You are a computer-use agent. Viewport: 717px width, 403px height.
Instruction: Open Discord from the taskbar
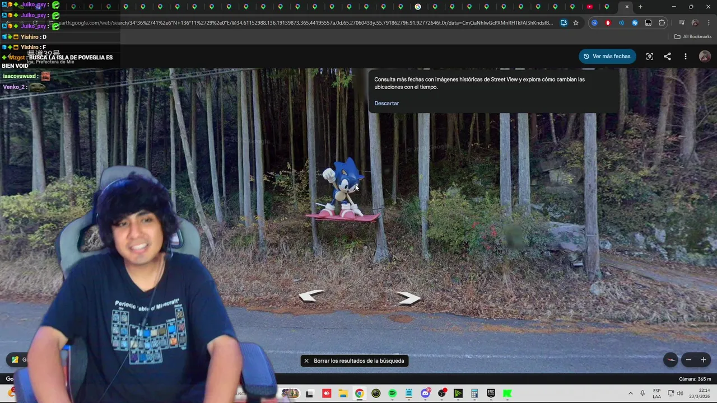tap(425, 393)
